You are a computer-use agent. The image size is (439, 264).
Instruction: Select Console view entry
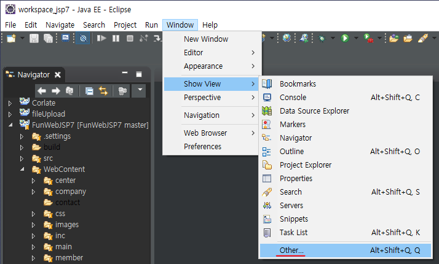point(346,98)
